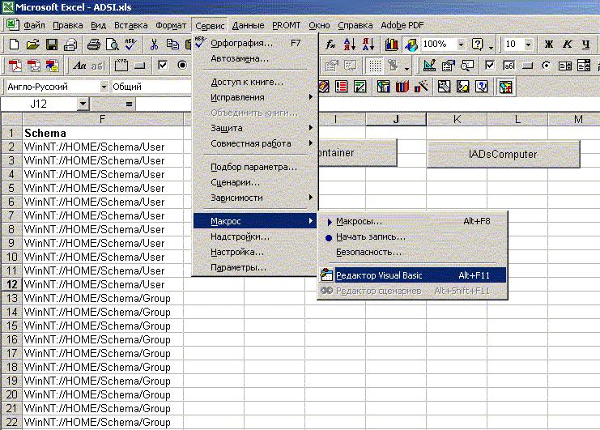Screen dimensions: 600x430
Task: Sort ascending А-Я icon
Action: click(x=349, y=45)
